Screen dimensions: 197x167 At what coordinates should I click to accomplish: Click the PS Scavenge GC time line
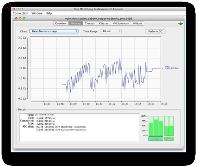pos(61,130)
